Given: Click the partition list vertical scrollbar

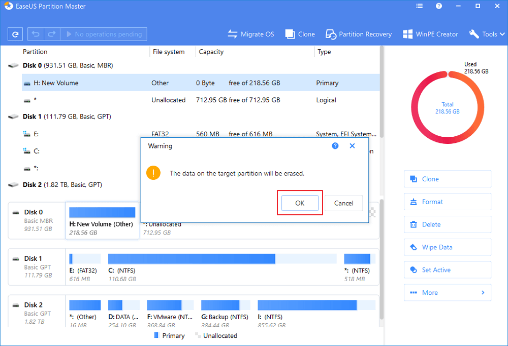Looking at the screenshot, I should click(382, 92).
